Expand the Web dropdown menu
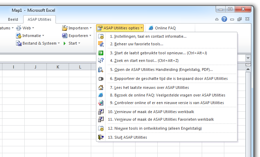 [33, 28]
